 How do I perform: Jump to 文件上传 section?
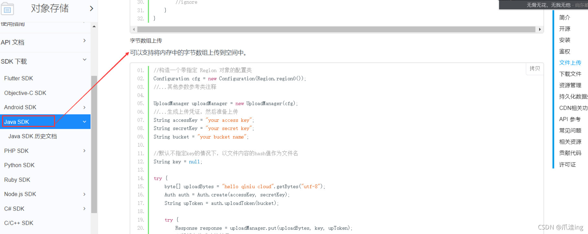[x=570, y=63]
